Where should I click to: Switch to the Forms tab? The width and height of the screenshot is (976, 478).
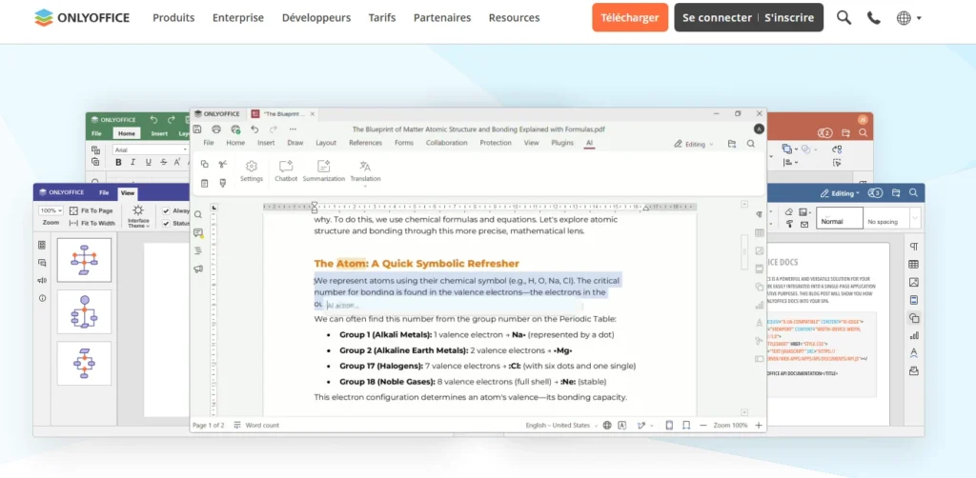click(x=404, y=143)
